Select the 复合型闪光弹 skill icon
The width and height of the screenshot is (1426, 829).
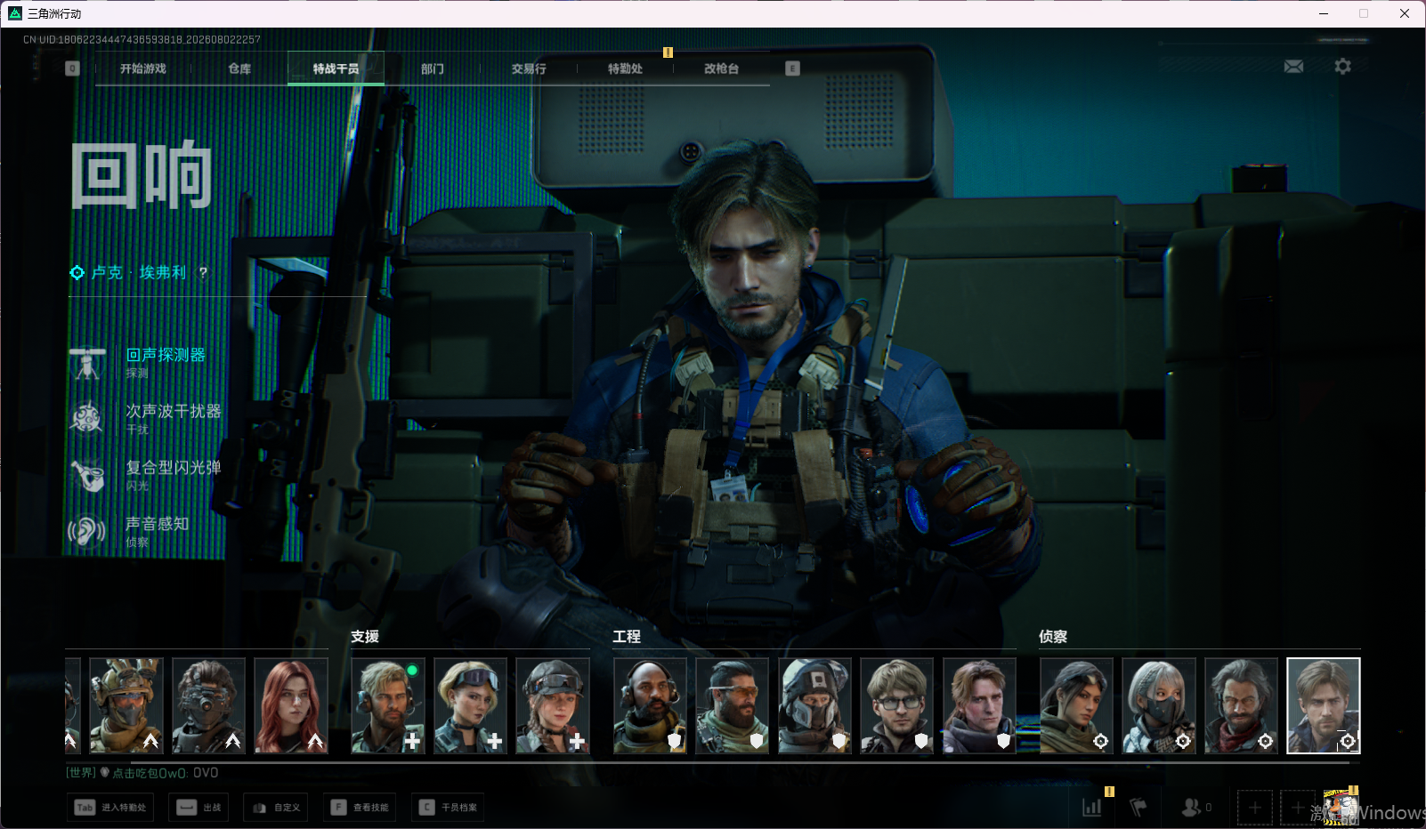[87, 475]
